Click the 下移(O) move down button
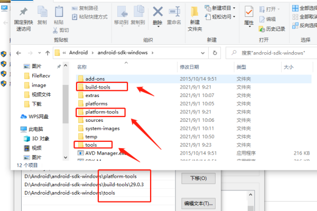 click(x=198, y=178)
